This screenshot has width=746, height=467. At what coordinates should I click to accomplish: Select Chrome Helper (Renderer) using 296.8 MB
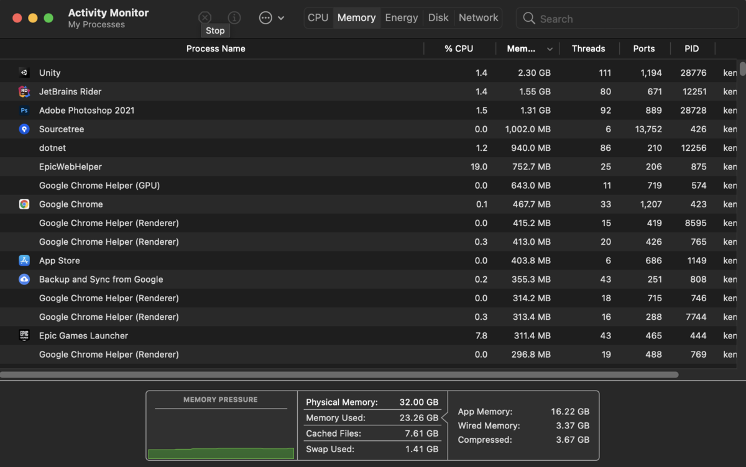(370, 355)
